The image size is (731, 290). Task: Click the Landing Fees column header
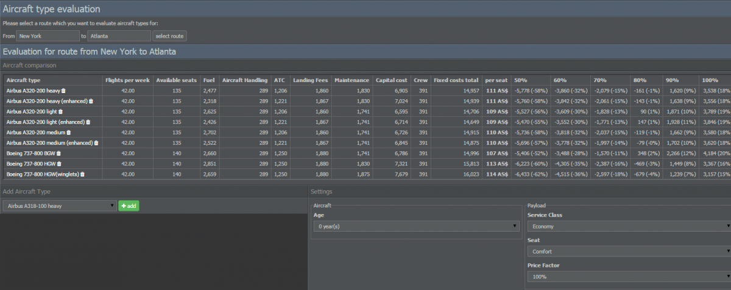coord(311,80)
